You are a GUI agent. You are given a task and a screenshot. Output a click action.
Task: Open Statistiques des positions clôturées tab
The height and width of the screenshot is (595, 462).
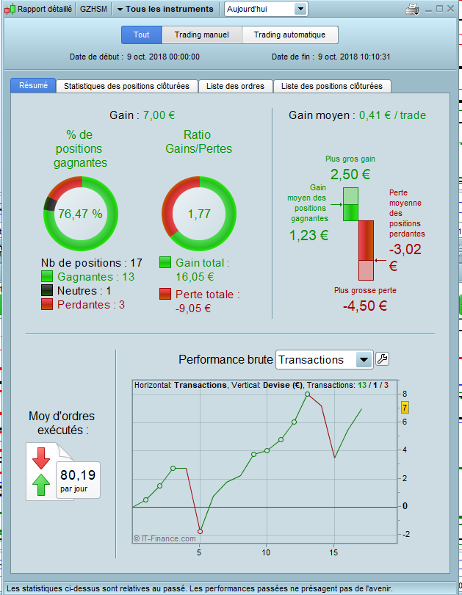(x=126, y=86)
